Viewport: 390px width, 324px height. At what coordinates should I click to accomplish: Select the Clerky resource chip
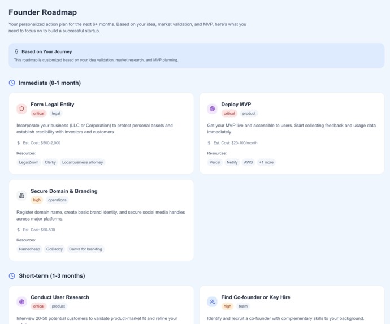50,162
